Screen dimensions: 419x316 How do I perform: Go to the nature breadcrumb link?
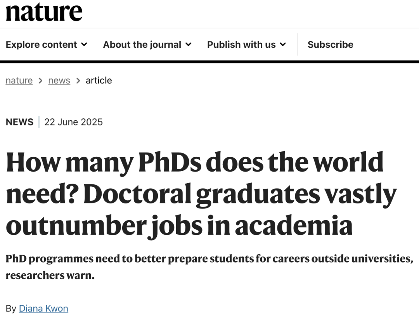(19, 80)
